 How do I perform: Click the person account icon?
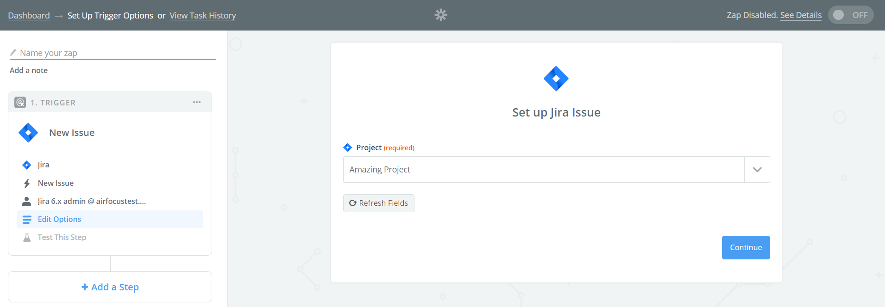pyautogui.click(x=27, y=202)
